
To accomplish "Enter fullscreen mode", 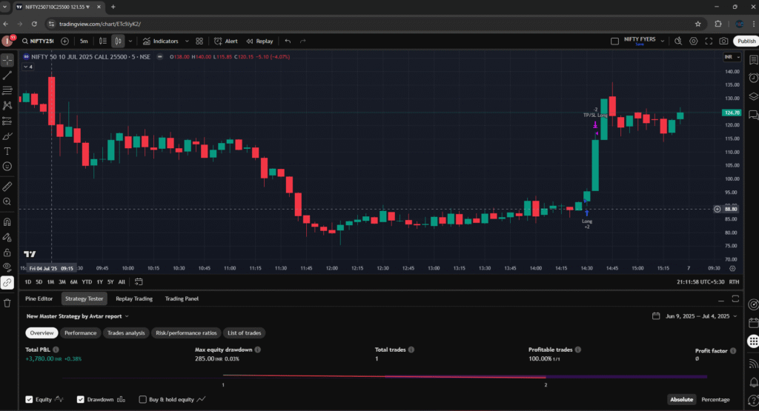I will click(709, 41).
